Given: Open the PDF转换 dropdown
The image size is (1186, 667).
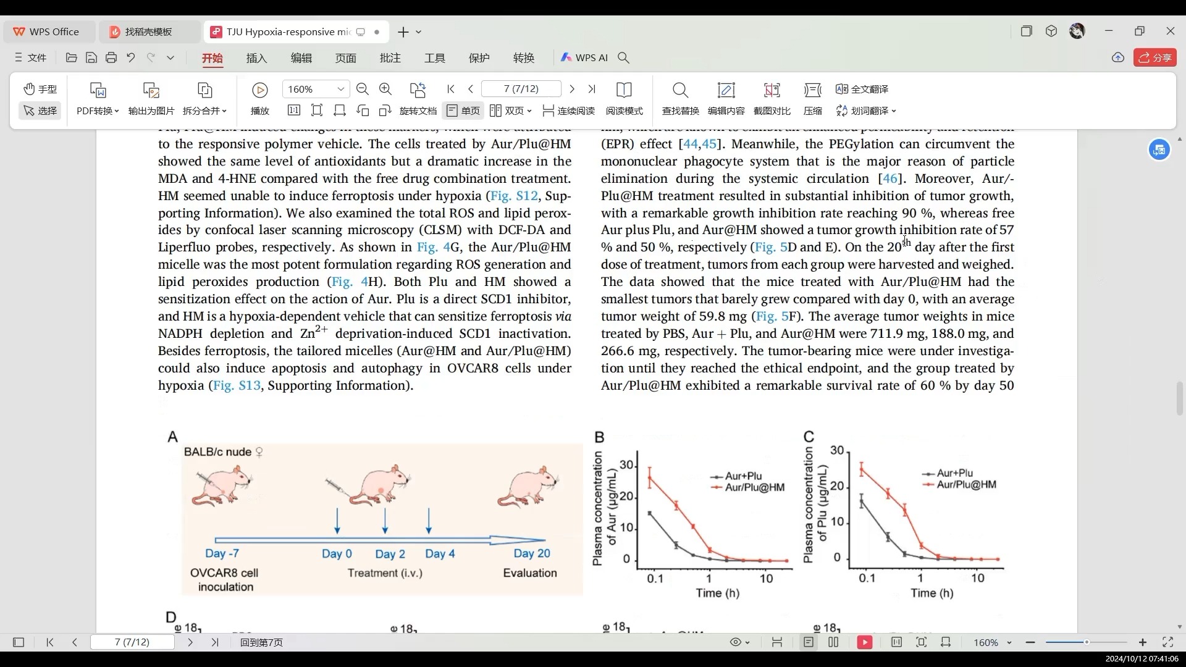Looking at the screenshot, I should [98, 111].
